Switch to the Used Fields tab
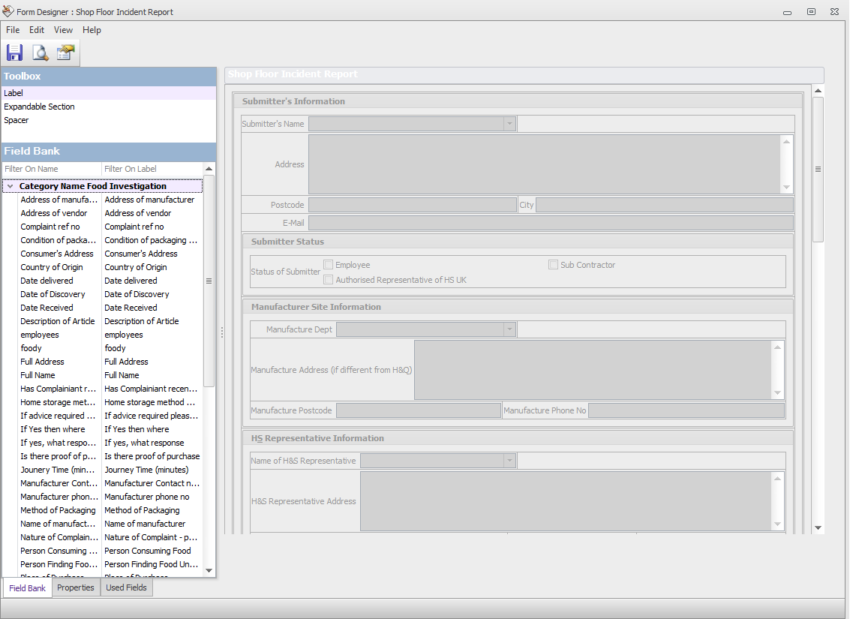 coord(126,587)
